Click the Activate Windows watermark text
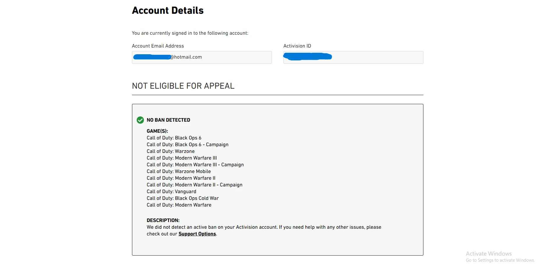This screenshot has height=276, width=549. [488, 254]
